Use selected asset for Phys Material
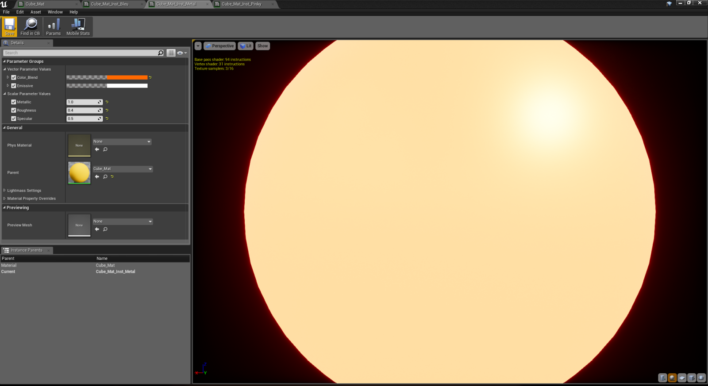 tap(97, 149)
